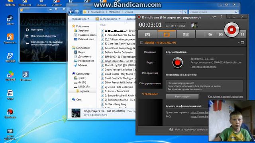
Task: Open Skype desktop icon
Action: 10,95
